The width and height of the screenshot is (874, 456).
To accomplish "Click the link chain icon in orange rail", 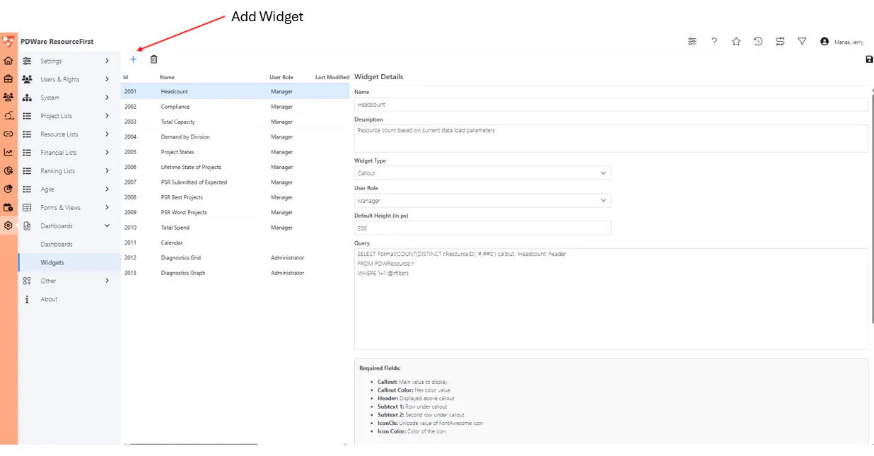I will coord(8,134).
